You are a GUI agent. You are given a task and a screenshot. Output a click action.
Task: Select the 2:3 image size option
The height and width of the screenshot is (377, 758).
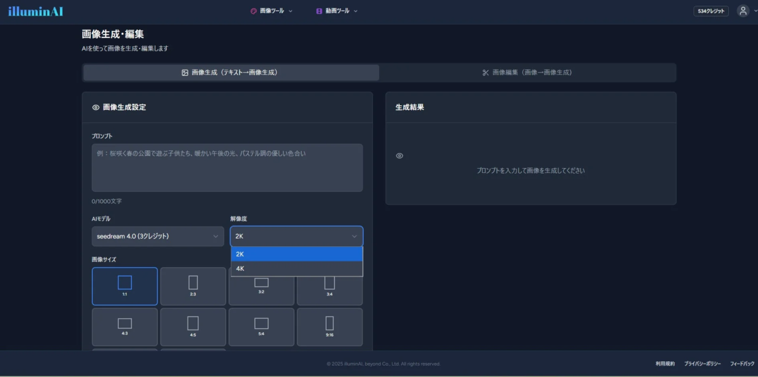pos(193,286)
